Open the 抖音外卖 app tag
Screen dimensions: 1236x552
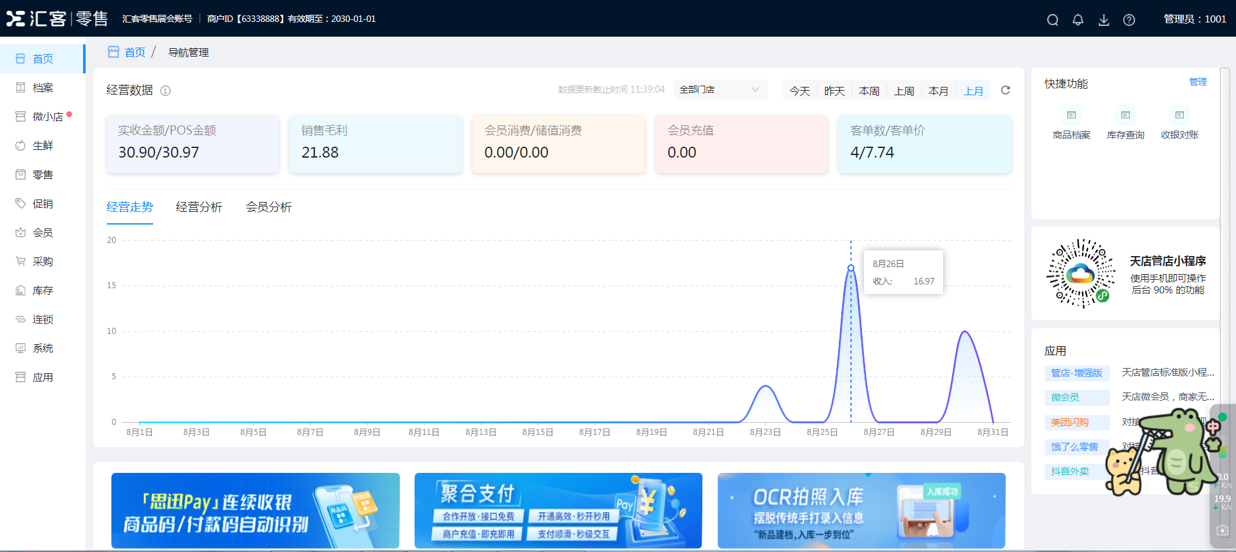coord(1077,472)
